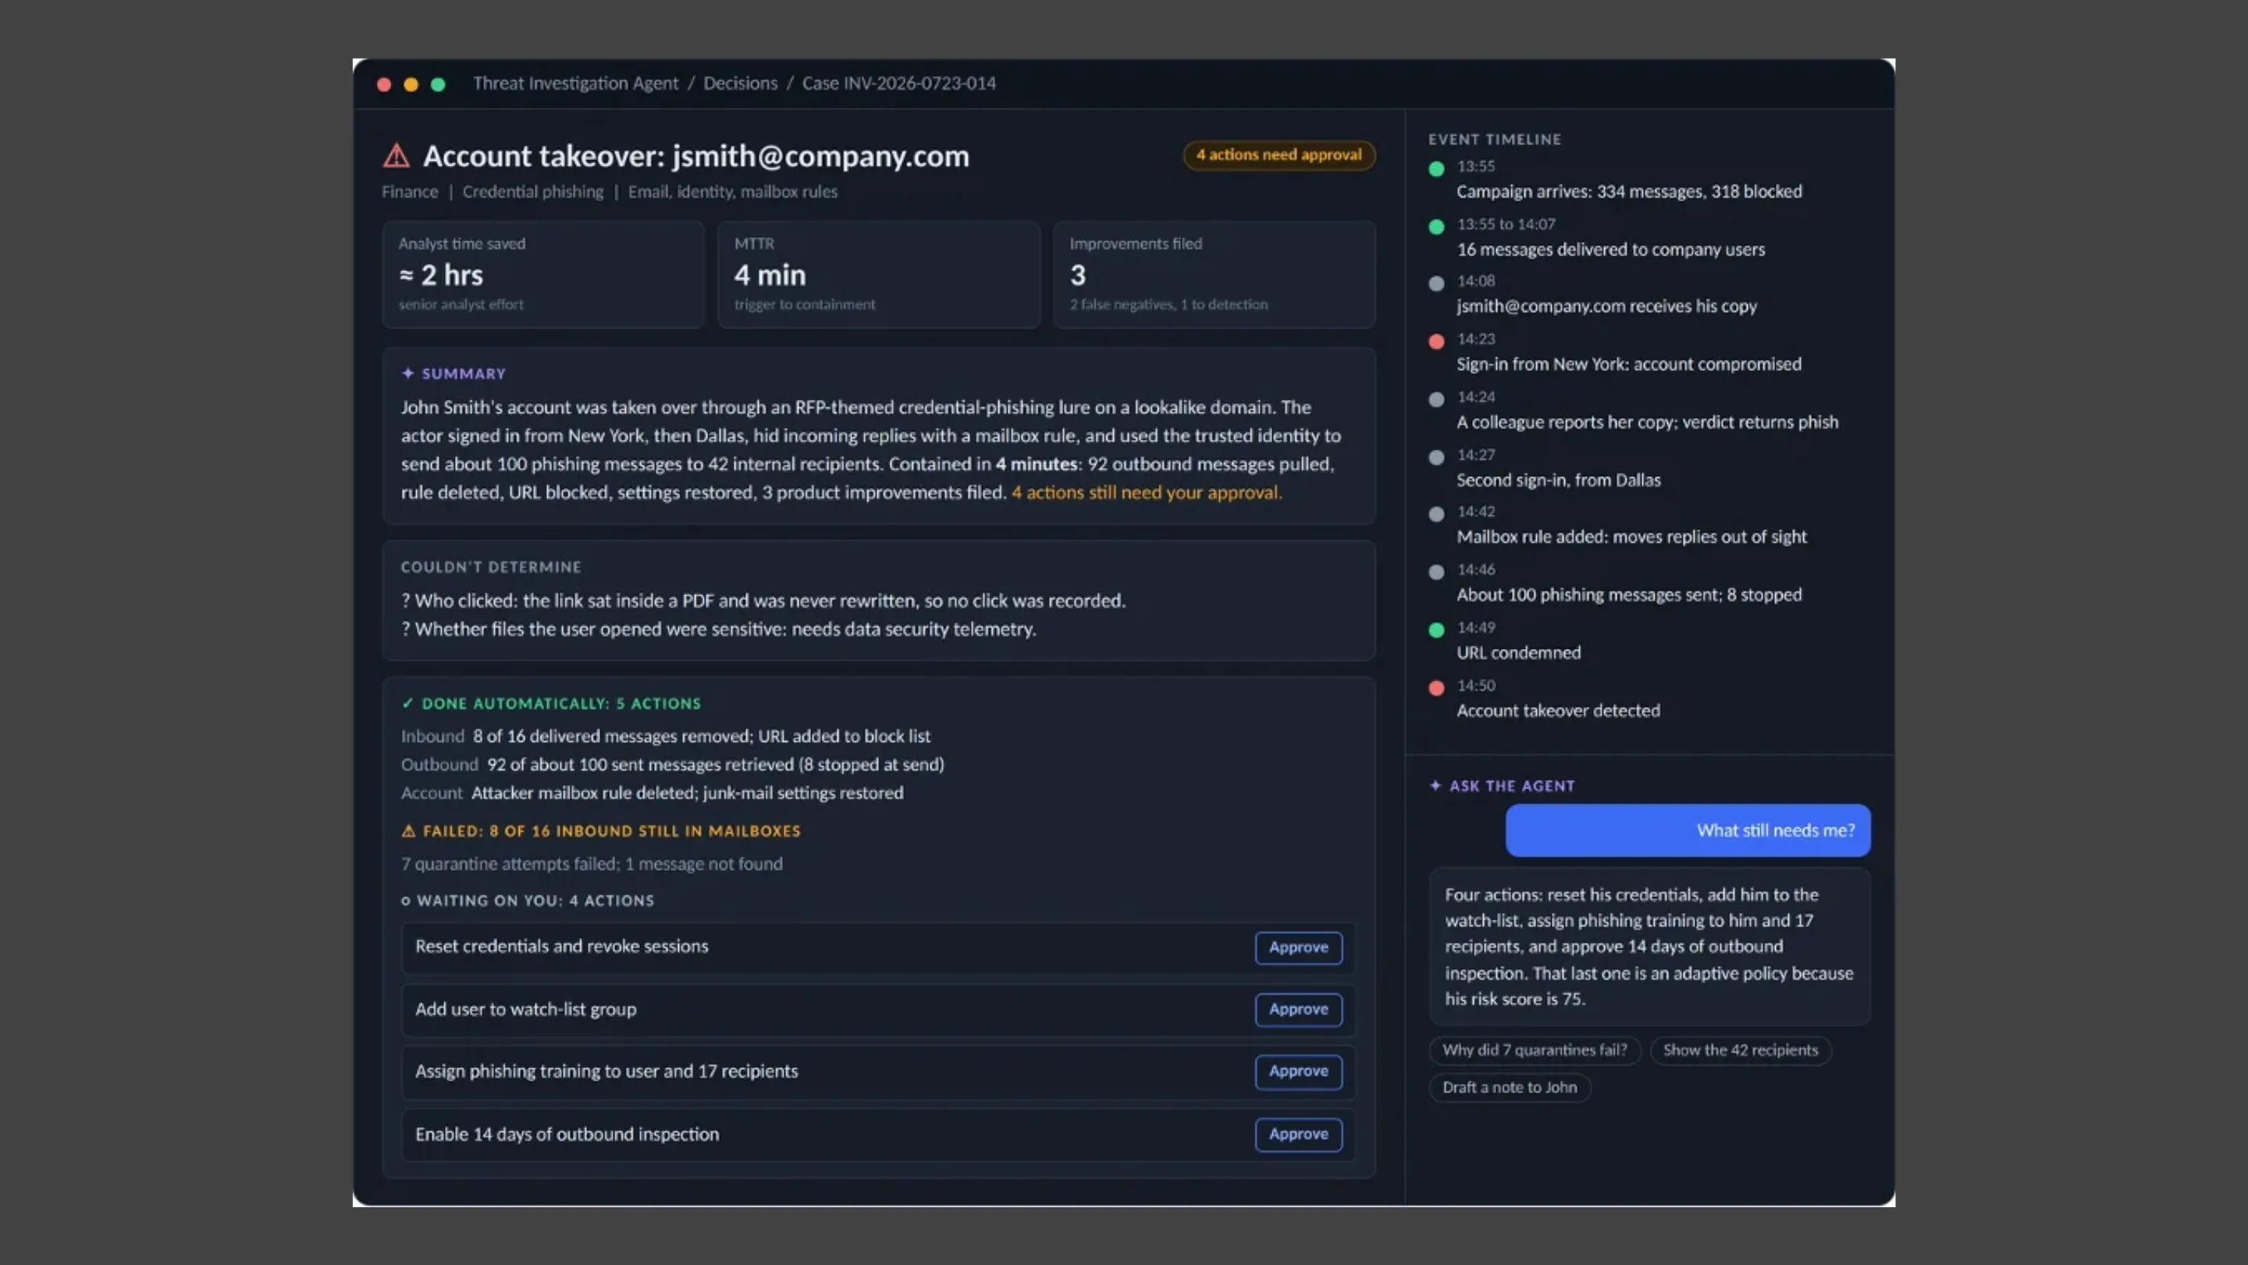Ask Why did 7 quarantines fail
Image resolution: width=2248 pixels, height=1265 pixels.
[1534, 1050]
